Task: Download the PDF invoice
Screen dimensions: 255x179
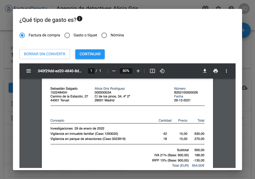Action: (x=205, y=71)
